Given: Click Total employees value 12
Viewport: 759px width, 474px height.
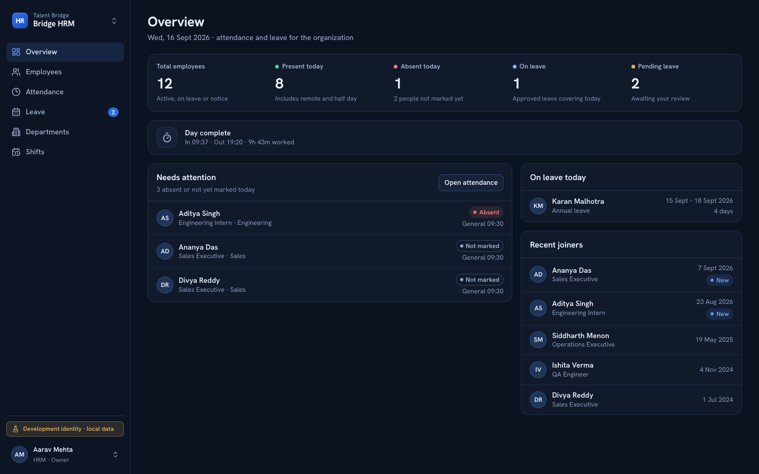Looking at the screenshot, I should 165,83.
